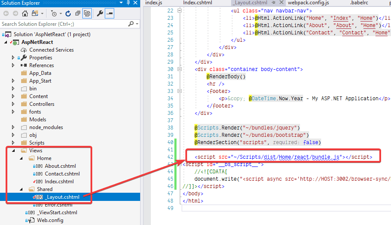
Task: Open Properties via the wrench icon
Action: pos(100,14)
